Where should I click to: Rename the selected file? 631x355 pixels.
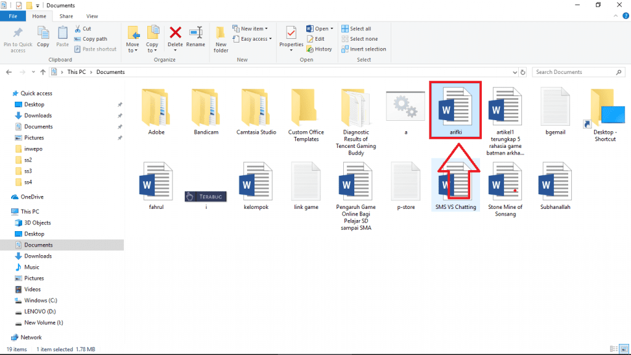coord(195,37)
